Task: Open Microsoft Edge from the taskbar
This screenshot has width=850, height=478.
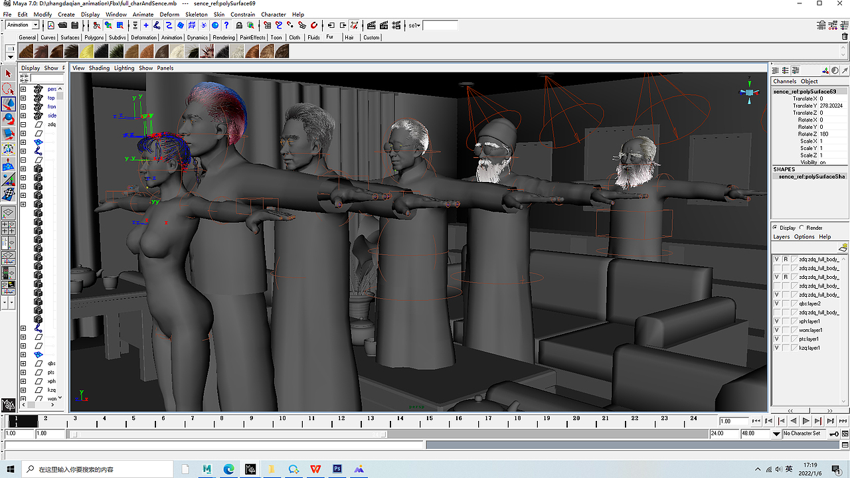Action: (x=229, y=469)
